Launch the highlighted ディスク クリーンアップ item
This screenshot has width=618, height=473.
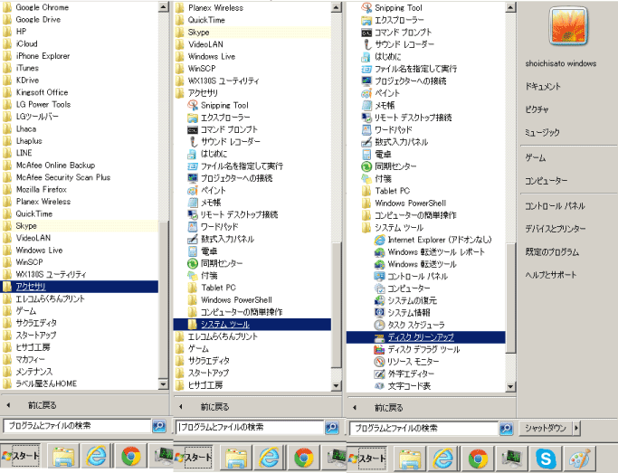(425, 337)
